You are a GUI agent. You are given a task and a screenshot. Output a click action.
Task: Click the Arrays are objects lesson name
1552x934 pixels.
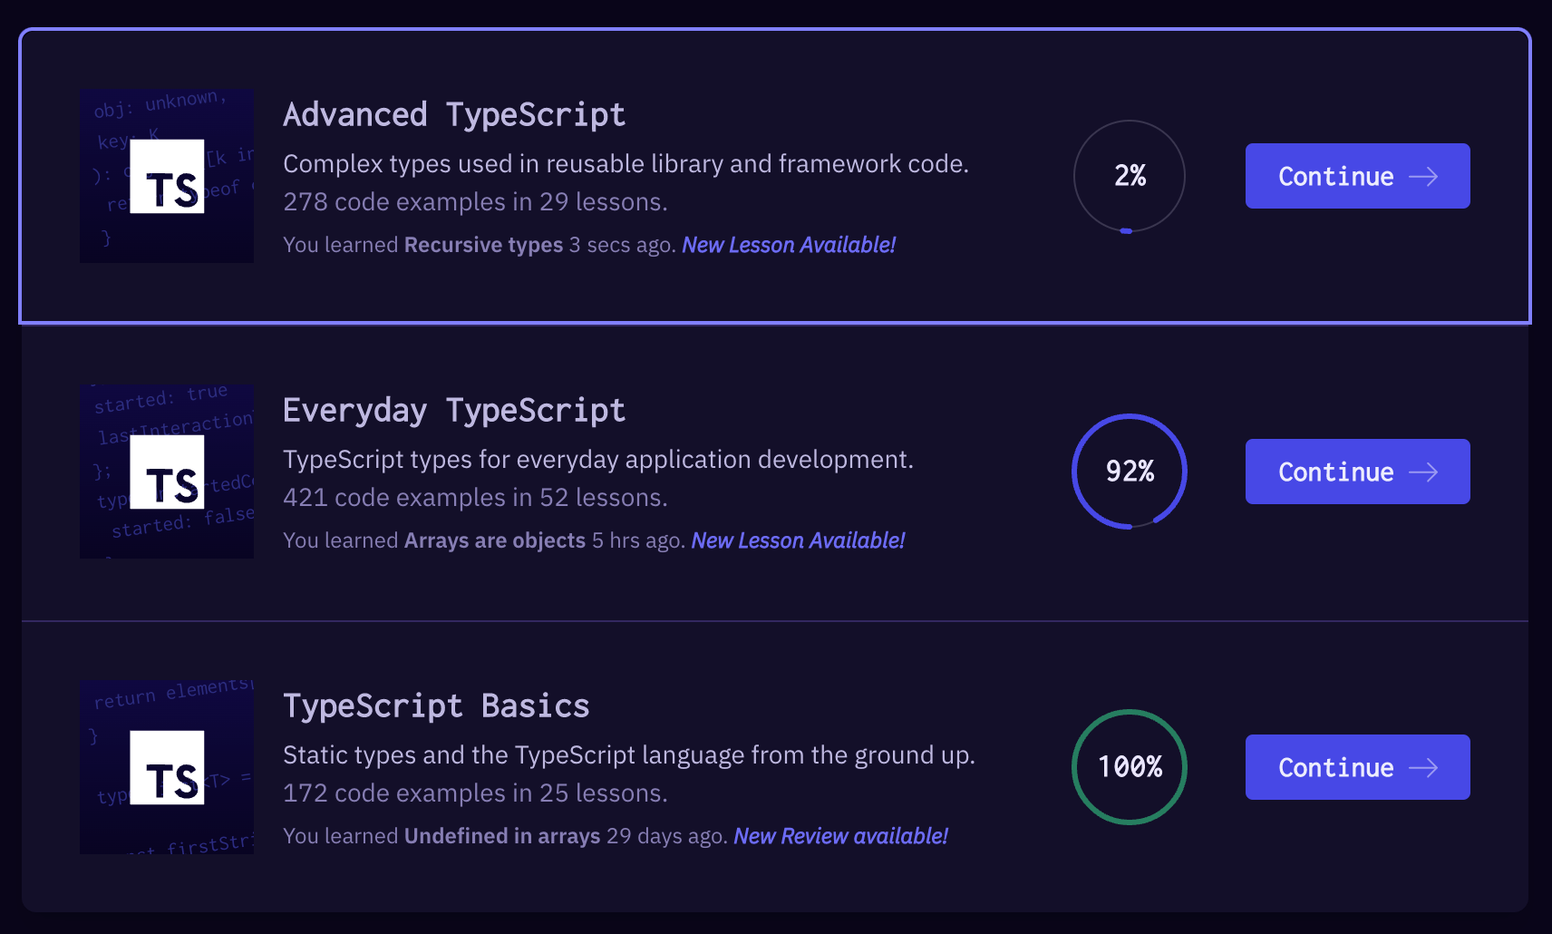(x=494, y=540)
